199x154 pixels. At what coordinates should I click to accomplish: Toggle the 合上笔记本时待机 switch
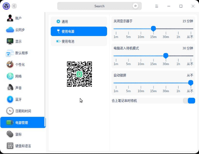click(189, 101)
